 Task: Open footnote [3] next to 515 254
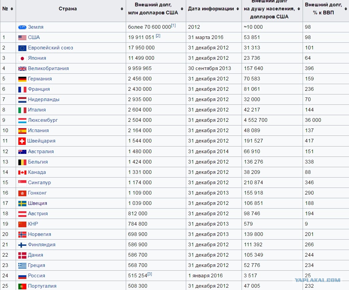[x=149, y=274]
